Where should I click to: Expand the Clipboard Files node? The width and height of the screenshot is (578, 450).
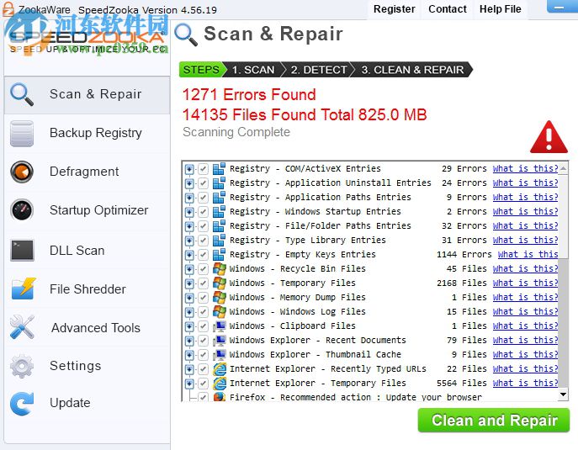[189, 326]
